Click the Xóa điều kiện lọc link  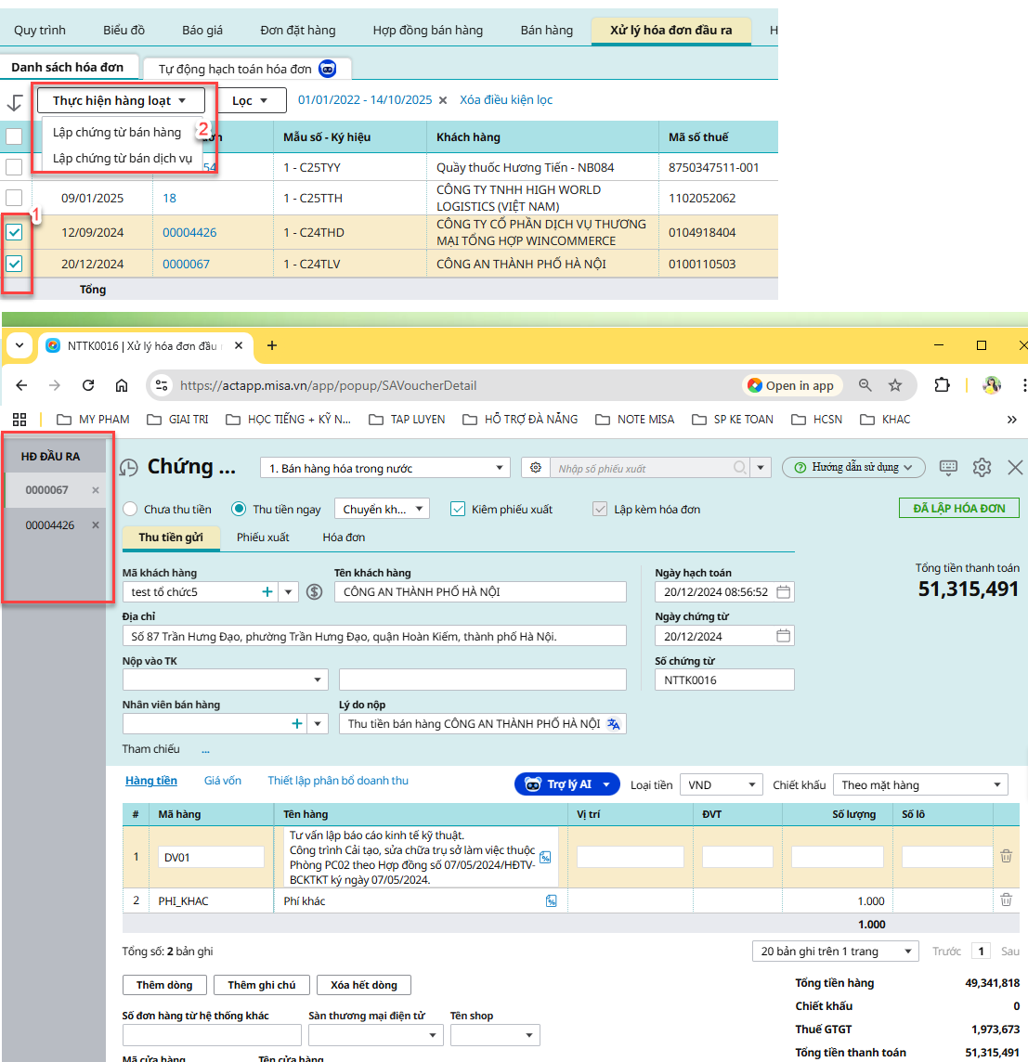(506, 100)
